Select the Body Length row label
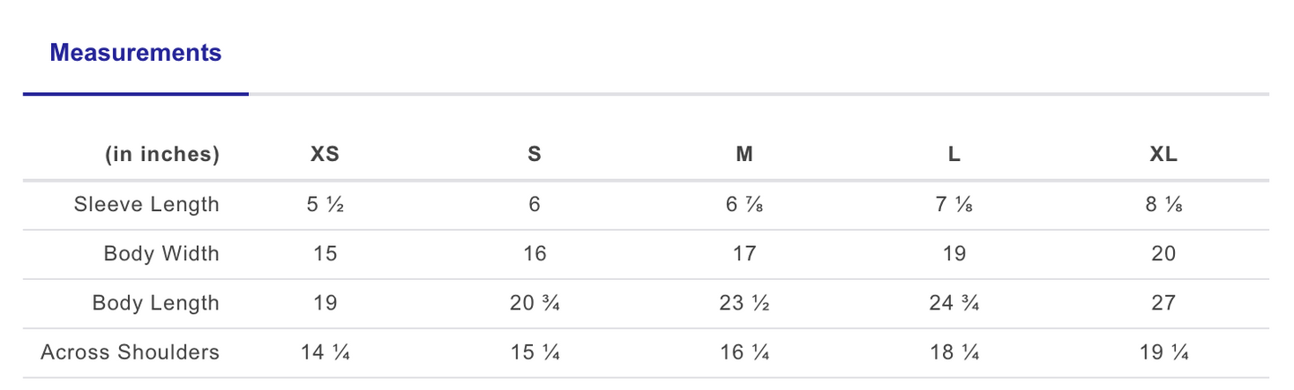 pyautogui.click(x=156, y=303)
